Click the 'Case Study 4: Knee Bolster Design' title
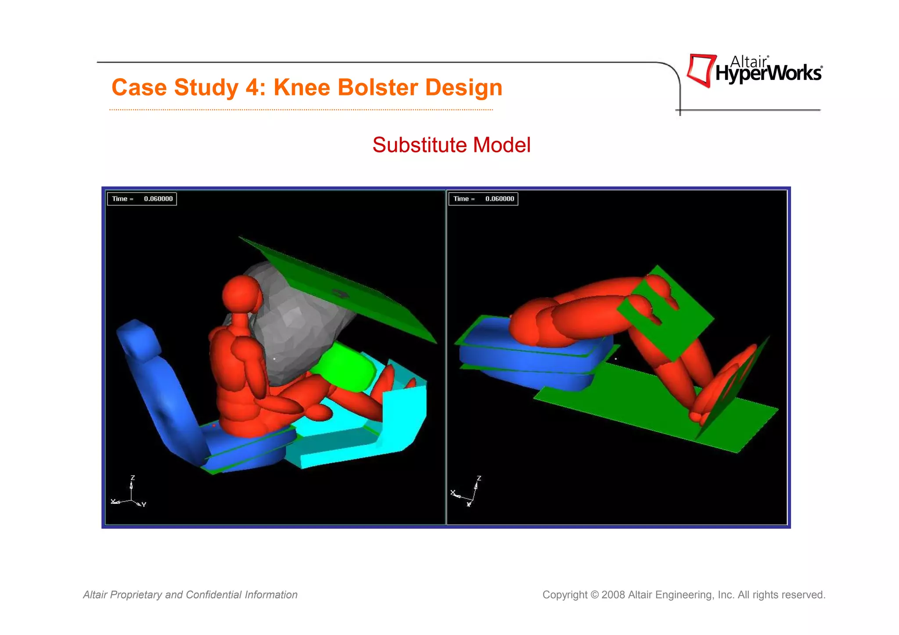Viewport: 899px width, 635px height. click(307, 87)
